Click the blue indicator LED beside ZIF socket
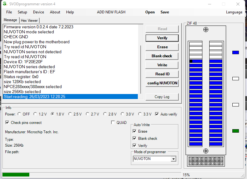 point(235,52)
